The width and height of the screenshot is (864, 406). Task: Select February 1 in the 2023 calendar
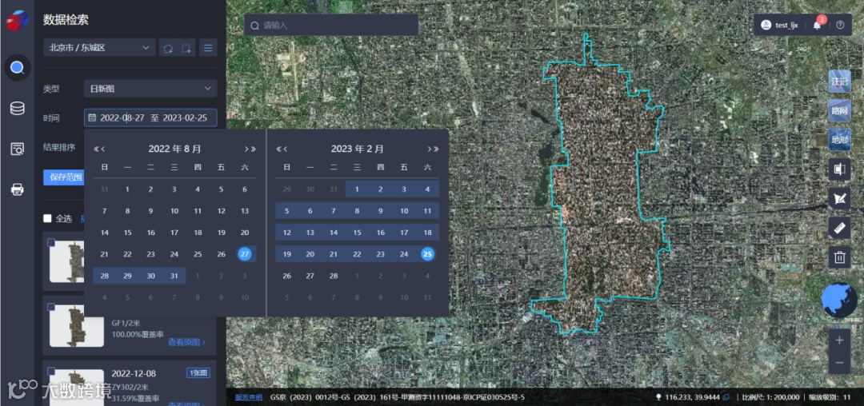[x=357, y=189]
